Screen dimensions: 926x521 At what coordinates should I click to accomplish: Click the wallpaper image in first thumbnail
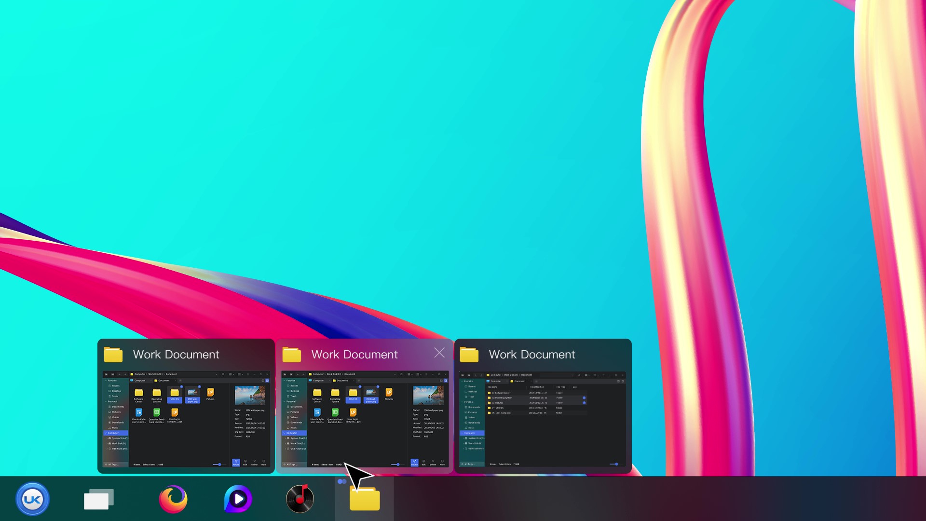coord(250,395)
